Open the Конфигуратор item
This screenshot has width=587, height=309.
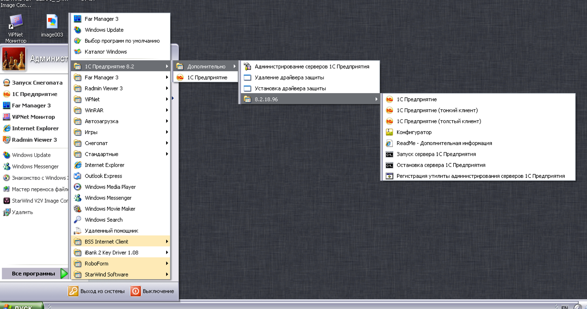[479, 132]
